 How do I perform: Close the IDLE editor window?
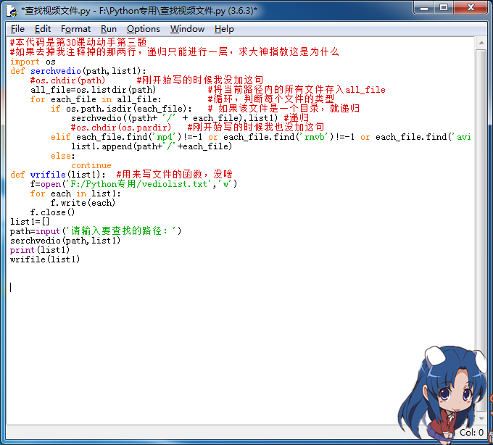click(471, 8)
